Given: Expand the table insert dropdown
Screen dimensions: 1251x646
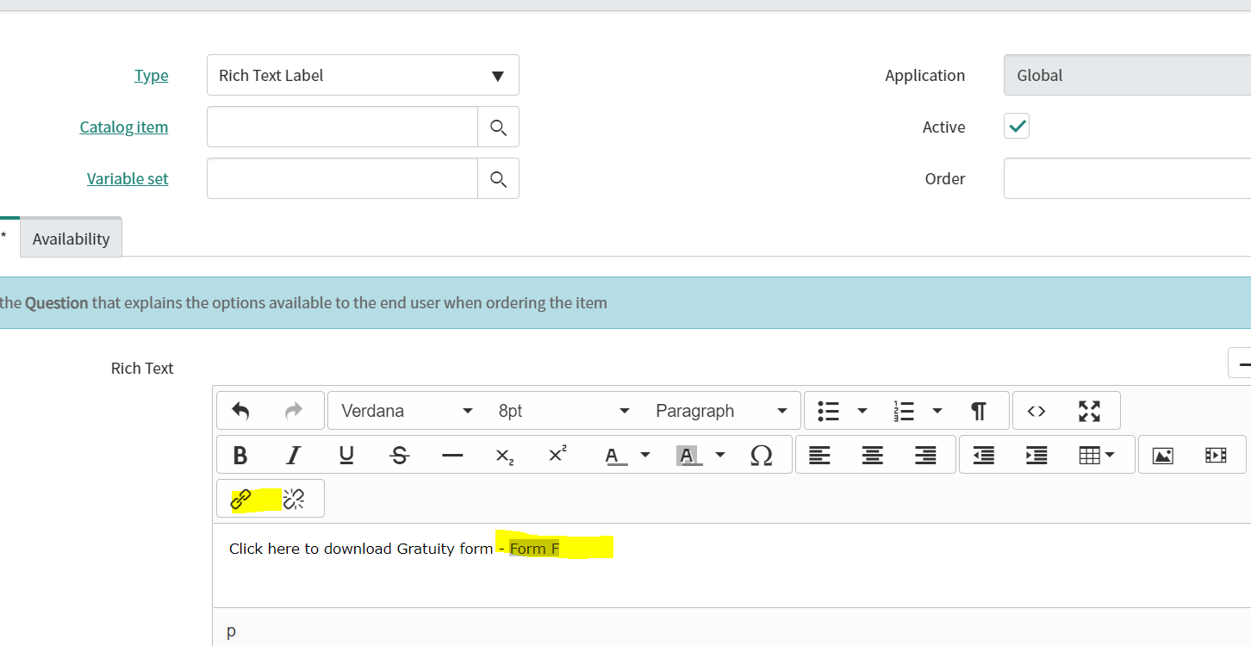Looking at the screenshot, I should click(x=1111, y=455).
